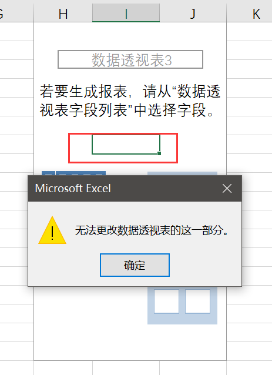
Task: Select column K header
Action: (256, 14)
